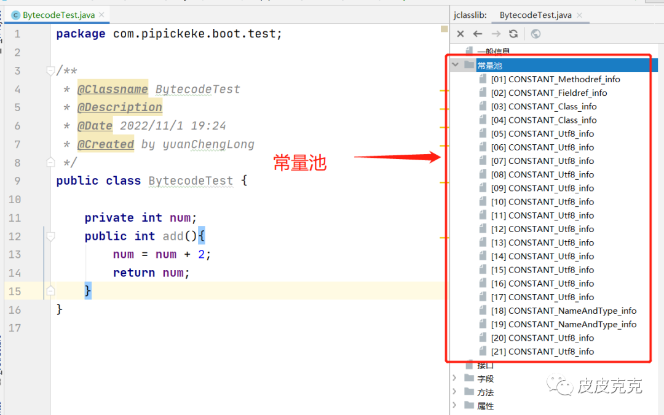
Task: Expand the 方法 tree node
Action: pos(454,392)
